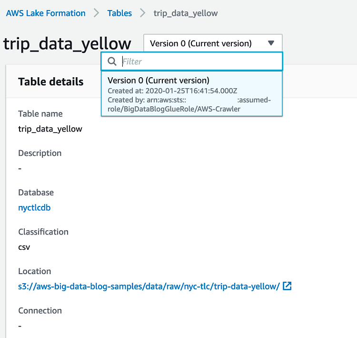Click the magnifying glass search icon
The image size is (357, 338).
pyautogui.click(x=112, y=61)
